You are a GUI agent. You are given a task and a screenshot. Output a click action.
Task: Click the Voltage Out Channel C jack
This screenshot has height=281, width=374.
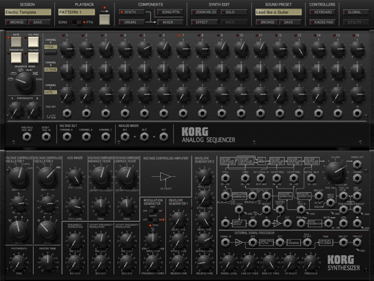pyautogui.click(x=106, y=136)
